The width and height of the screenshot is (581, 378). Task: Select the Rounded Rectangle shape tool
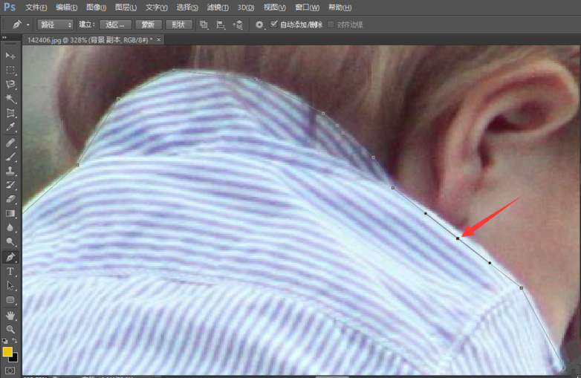[x=10, y=300]
